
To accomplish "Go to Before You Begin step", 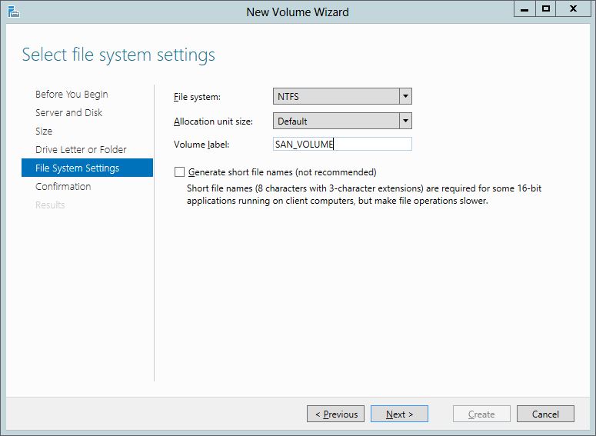I will click(x=72, y=94).
